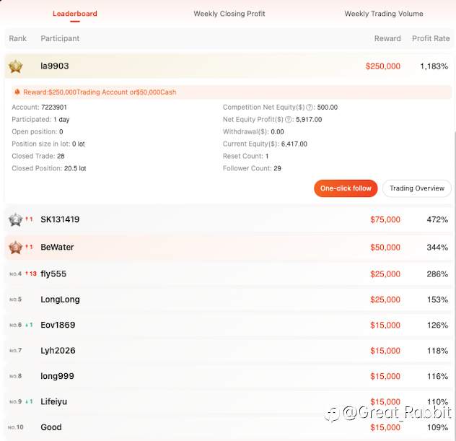Click the Participated 1 day value
This screenshot has width=456, height=441.
click(x=61, y=120)
